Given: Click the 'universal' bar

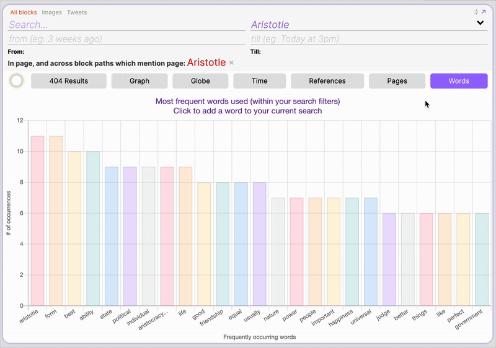Looking at the screenshot, I should point(370,251).
